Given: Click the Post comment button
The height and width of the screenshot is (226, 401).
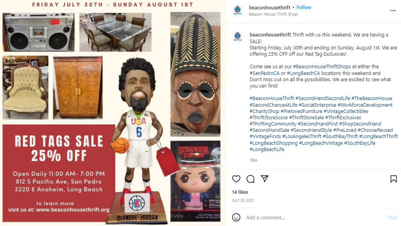Looking at the screenshot, I should coord(392,218).
